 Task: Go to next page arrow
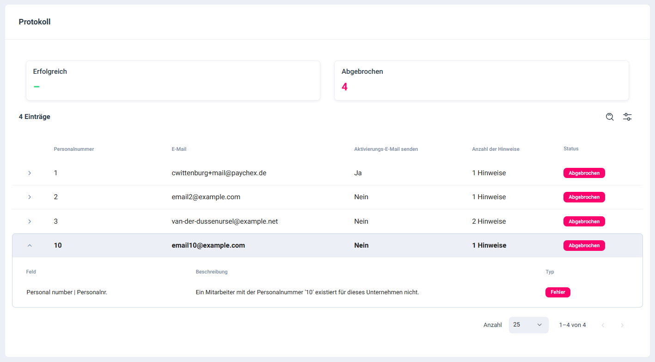pos(622,325)
